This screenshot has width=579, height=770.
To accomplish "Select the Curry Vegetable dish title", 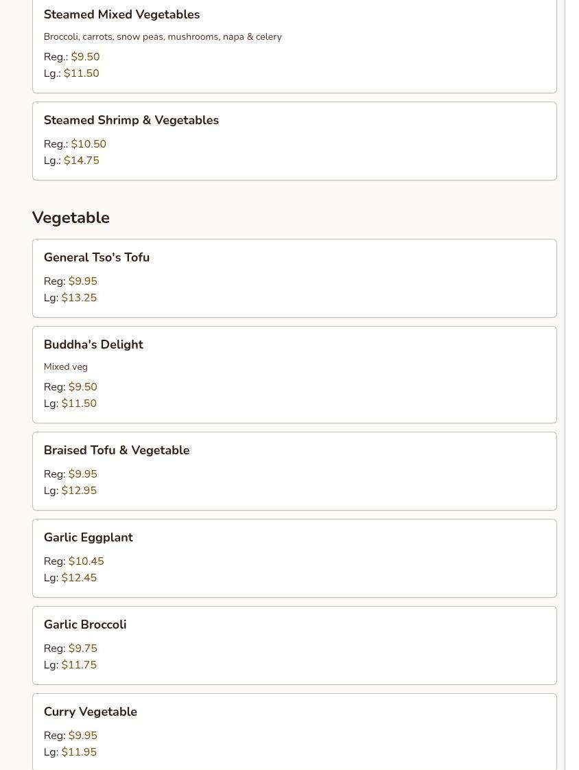I will [91, 712].
